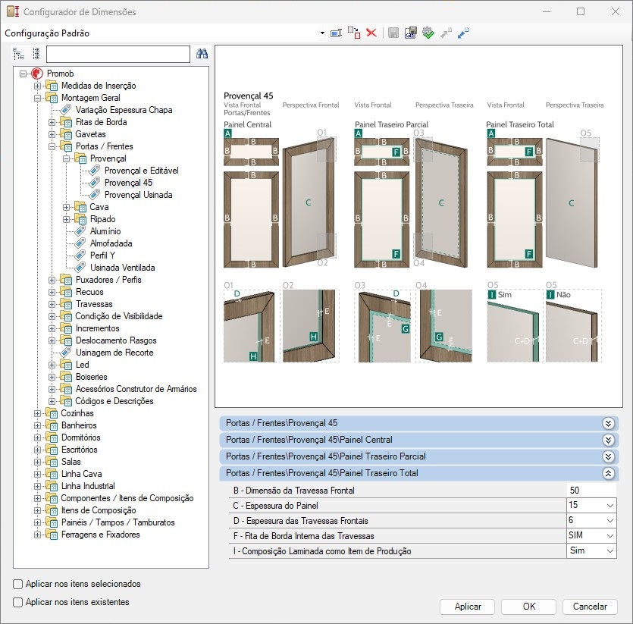Select 'Provençal Usinada' in the tree

138,195
